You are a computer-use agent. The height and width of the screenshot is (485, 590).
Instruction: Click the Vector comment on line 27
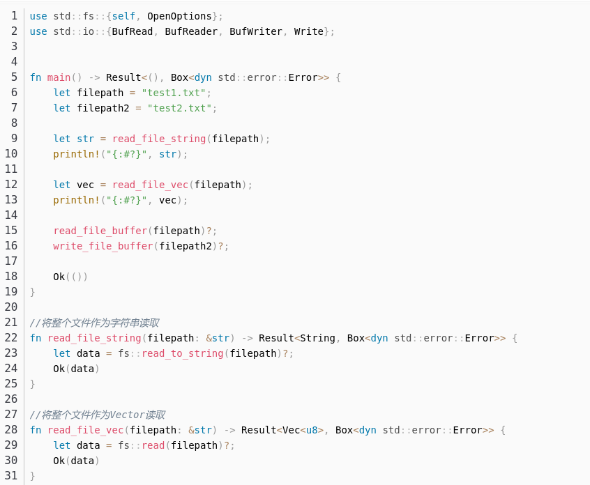[x=98, y=415]
